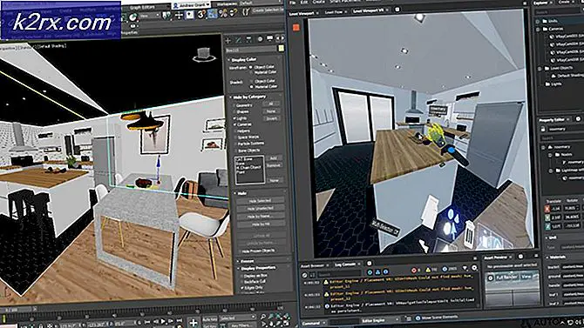Click the Remove button next to category list
The width and height of the screenshot is (584, 328).
click(x=274, y=165)
